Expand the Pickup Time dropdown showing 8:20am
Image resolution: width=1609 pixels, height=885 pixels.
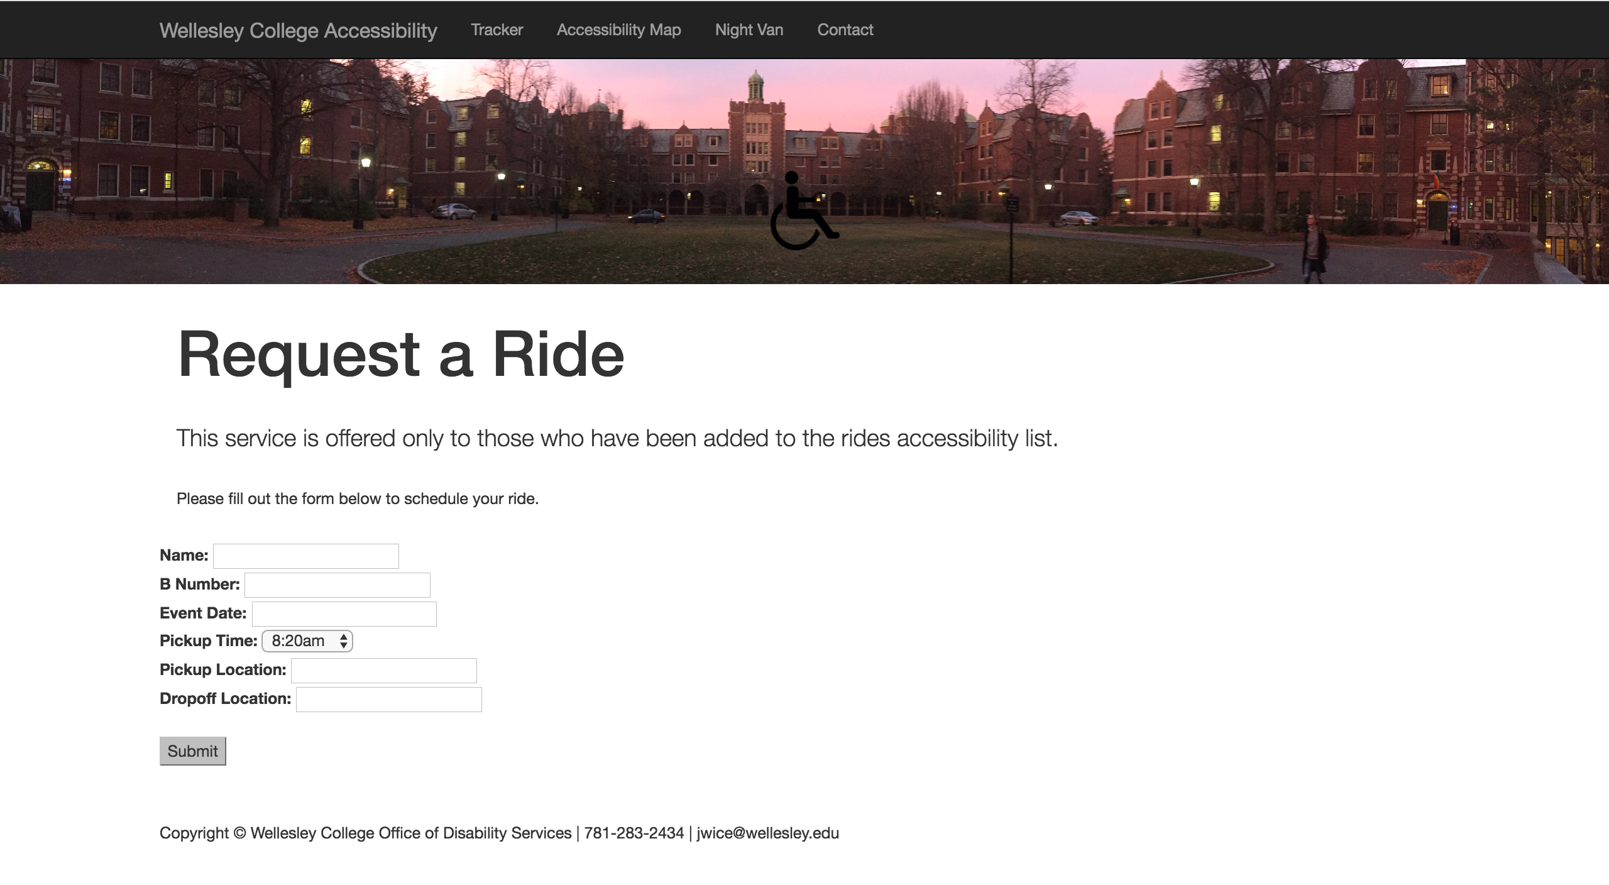(307, 641)
